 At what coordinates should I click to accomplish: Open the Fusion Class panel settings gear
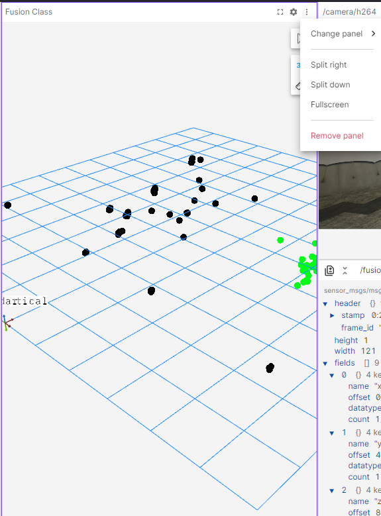[x=294, y=12]
